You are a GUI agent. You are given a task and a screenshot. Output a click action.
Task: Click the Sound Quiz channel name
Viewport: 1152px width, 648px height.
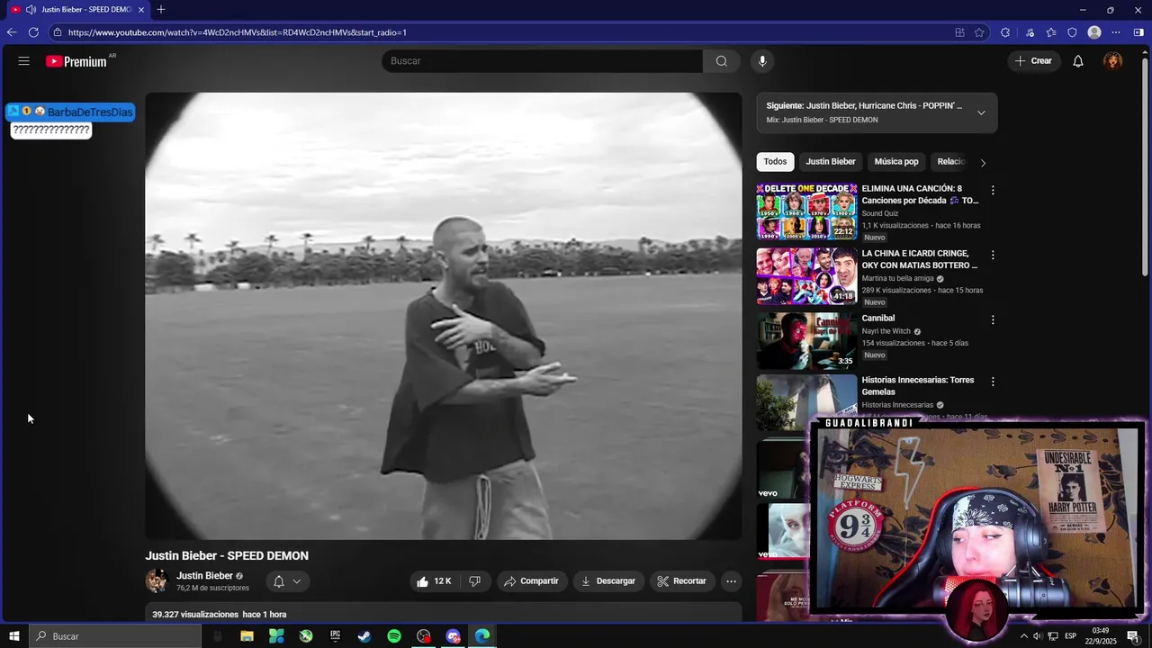click(880, 214)
